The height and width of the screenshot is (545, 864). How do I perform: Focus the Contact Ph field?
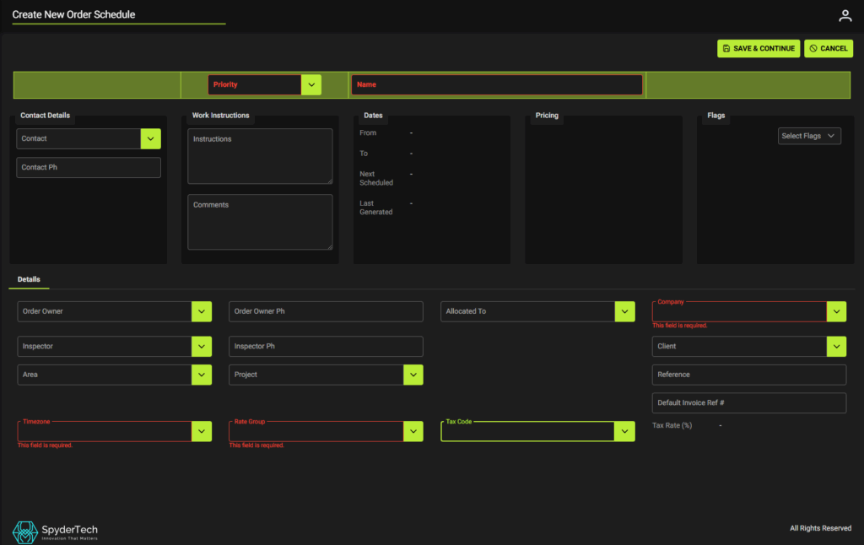pyautogui.click(x=89, y=168)
